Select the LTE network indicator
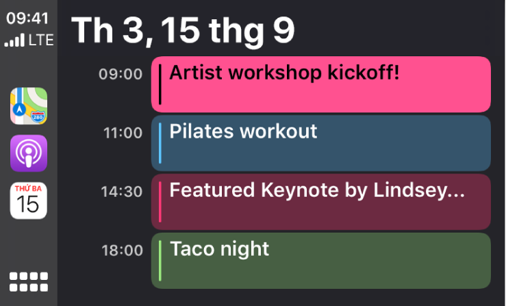This screenshot has height=306, width=506. (x=41, y=40)
